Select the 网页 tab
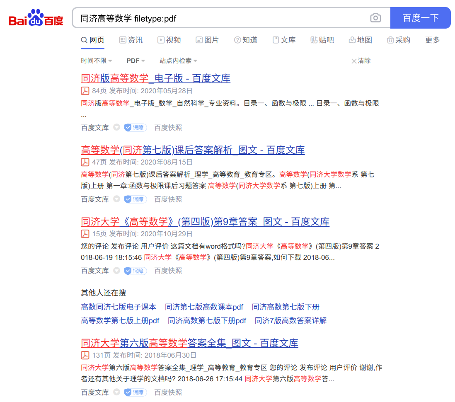 click(x=92, y=40)
